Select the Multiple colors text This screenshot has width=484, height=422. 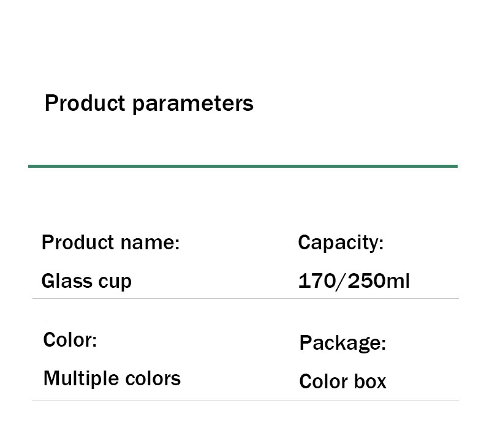(112, 379)
